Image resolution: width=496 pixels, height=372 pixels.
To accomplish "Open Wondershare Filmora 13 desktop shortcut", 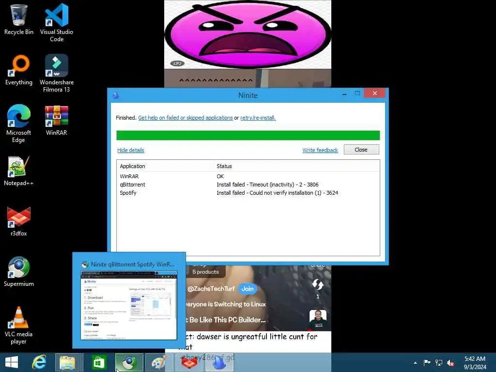I will point(57,73).
